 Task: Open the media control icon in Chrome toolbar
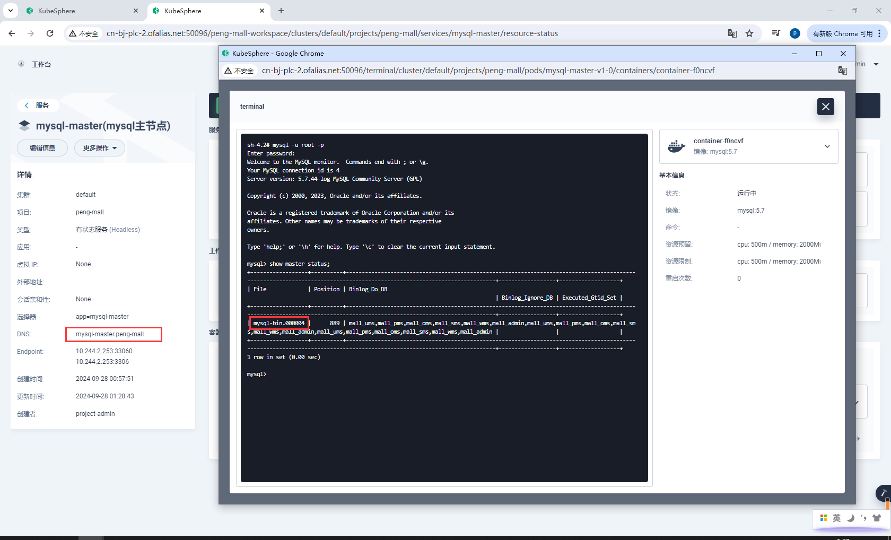click(776, 33)
